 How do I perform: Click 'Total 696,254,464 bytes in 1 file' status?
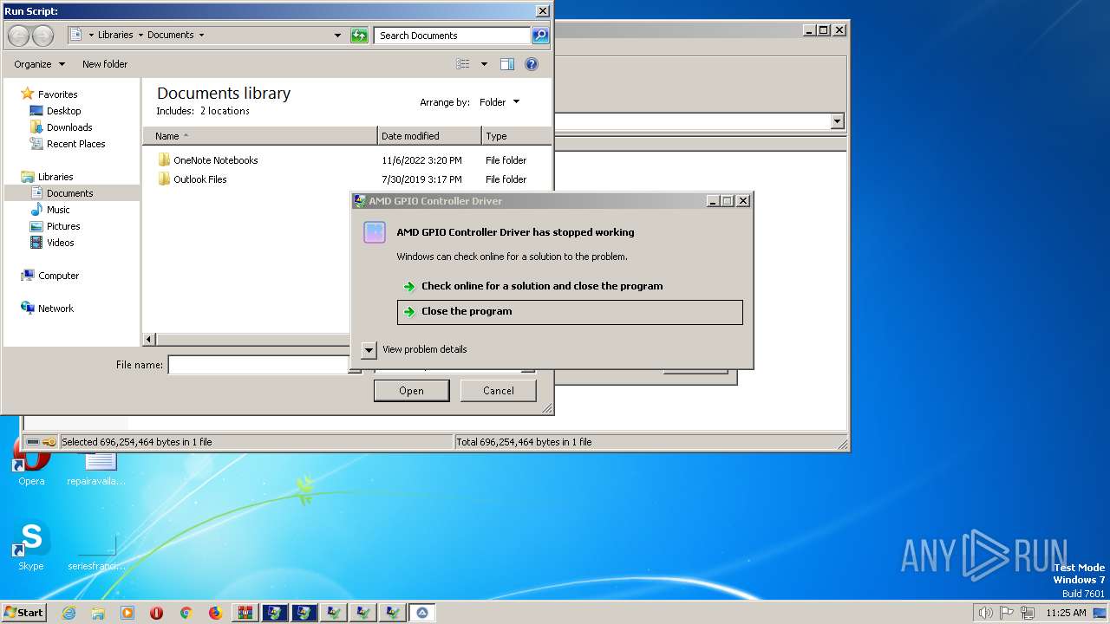click(x=524, y=442)
